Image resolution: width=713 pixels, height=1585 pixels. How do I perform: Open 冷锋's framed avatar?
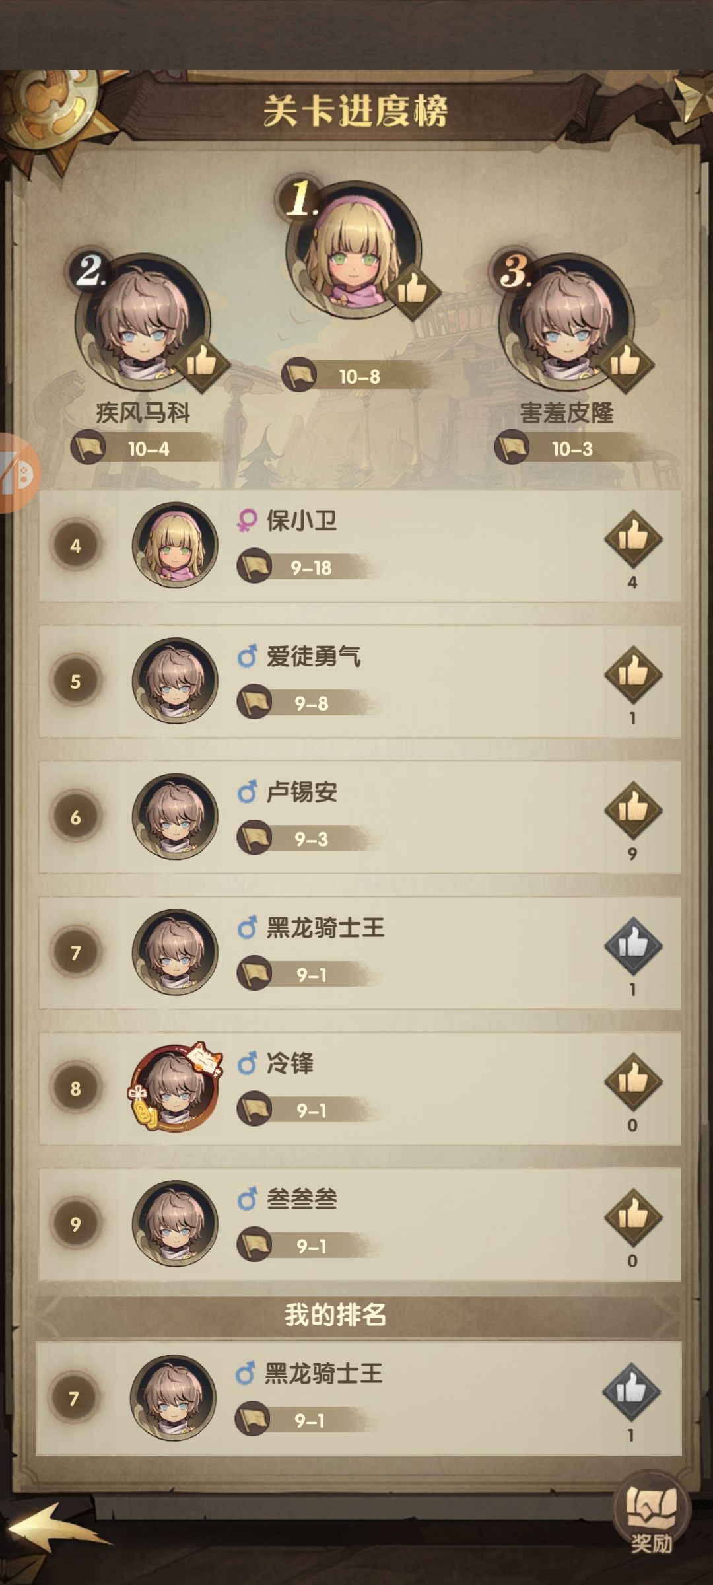[x=174, y=1087]
